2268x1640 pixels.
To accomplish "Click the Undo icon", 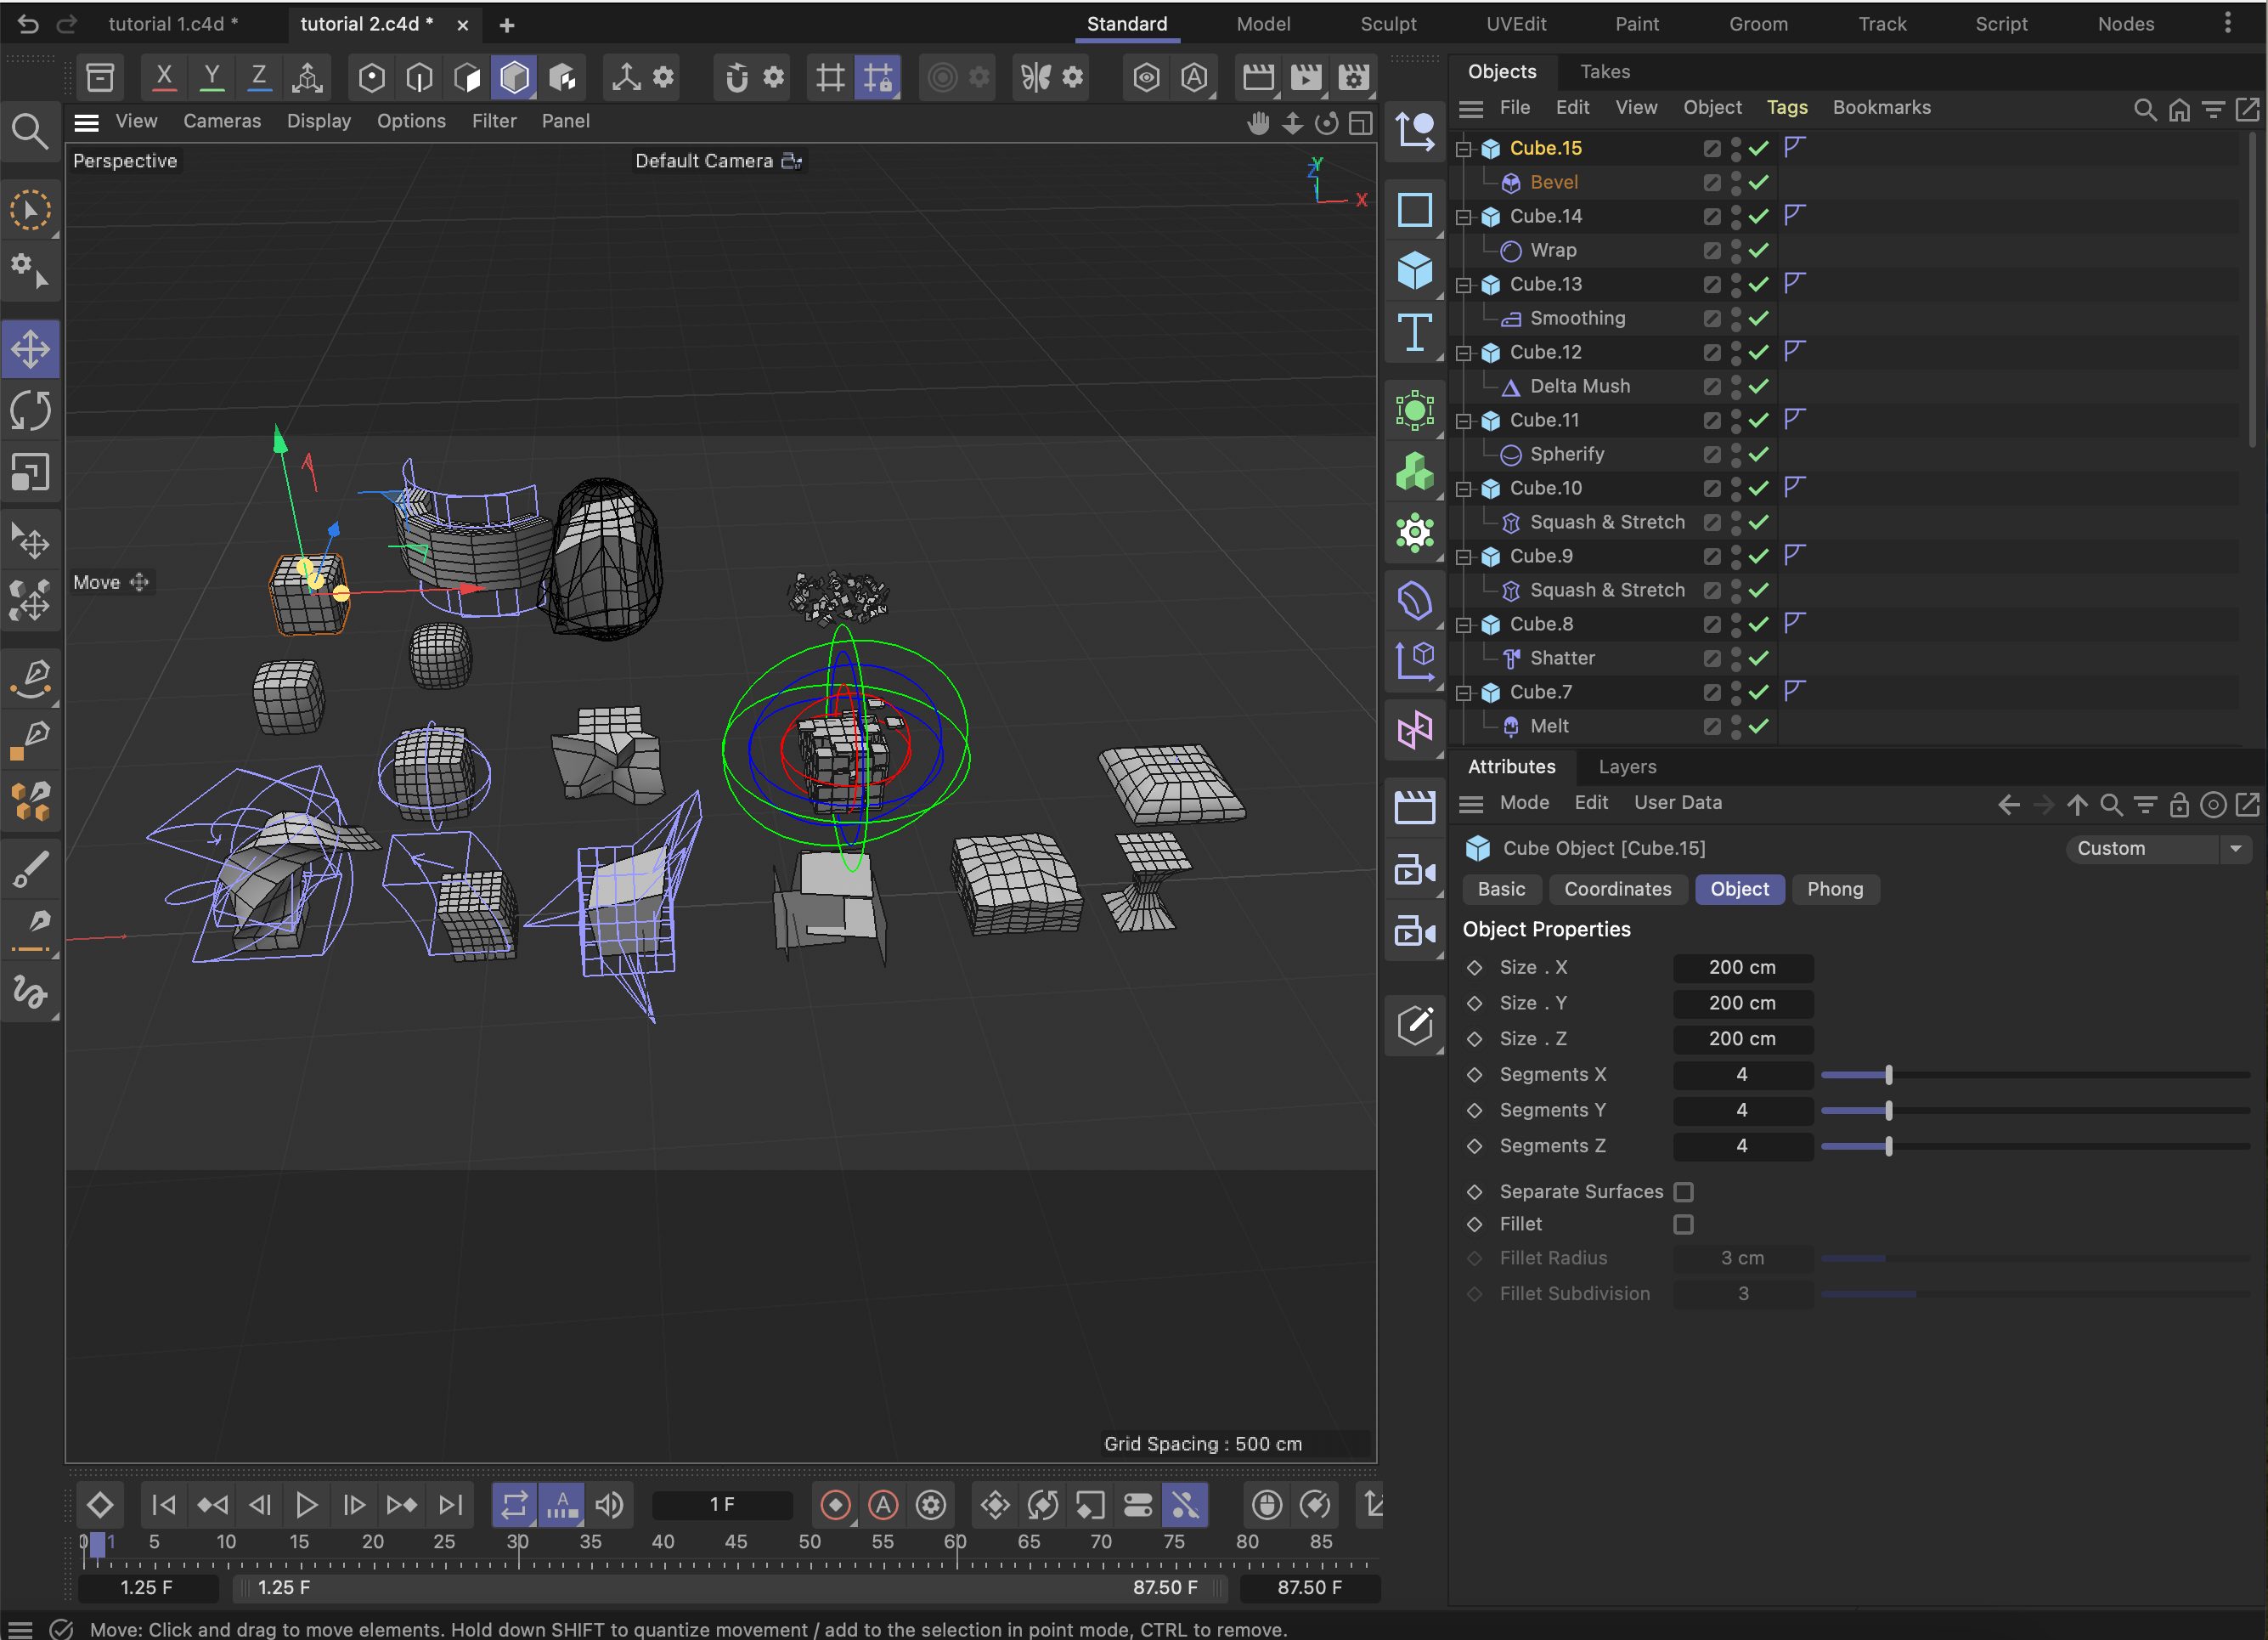I will [27, 24].
